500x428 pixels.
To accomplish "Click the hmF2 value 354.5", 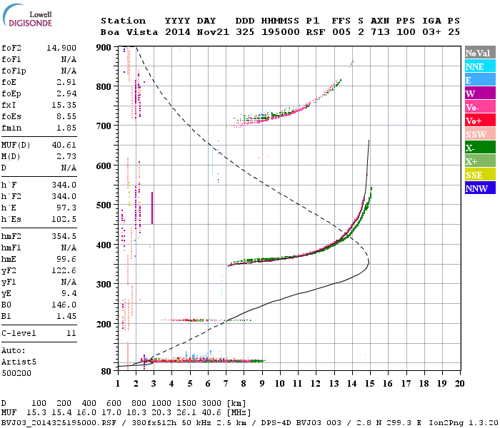I will 64,236.
